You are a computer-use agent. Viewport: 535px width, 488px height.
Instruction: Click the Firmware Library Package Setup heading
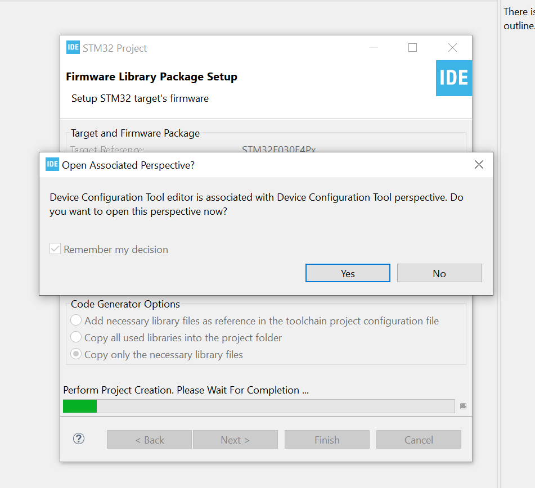coord(151,76)
